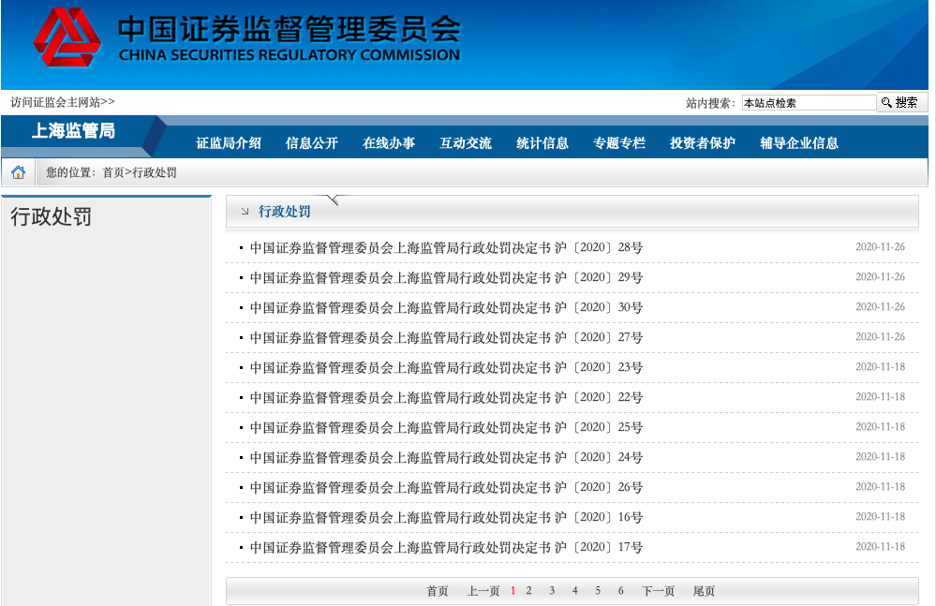Open penalty decision 沪〔2020〕17号
Screen dimensions: 936x606
446,548
